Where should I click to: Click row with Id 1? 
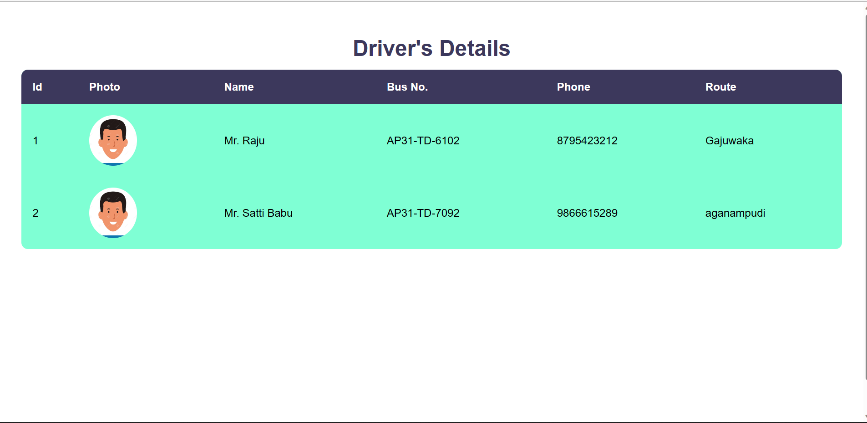pos(35,141)
